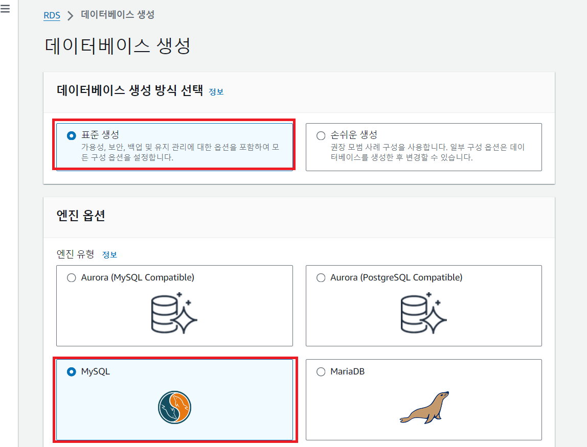
Task: Choose Aurora (PostgreSQL Compatible) radio button
Action: click(x=321, y=277)
